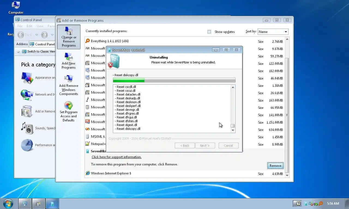Open Appearance category icon in Control Panel
Viewport: 349px width, 209px height.
(x=27, y=78)
